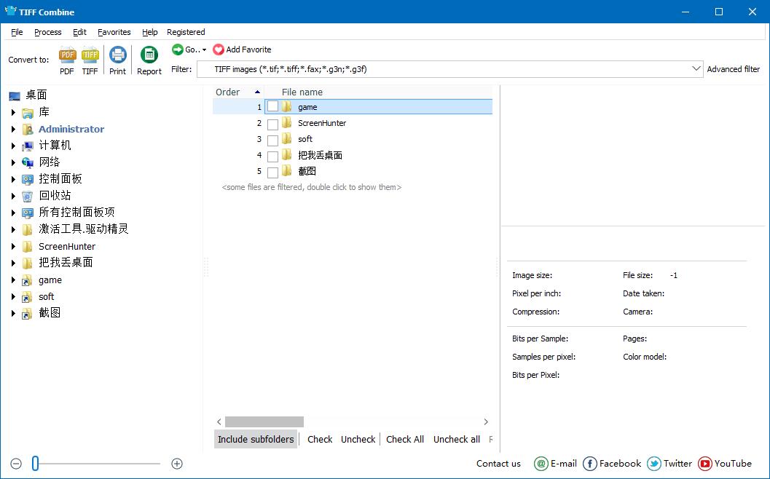Click the 网络 network icon
Viewport: 770px width, 479px height.
click(28, 162)
